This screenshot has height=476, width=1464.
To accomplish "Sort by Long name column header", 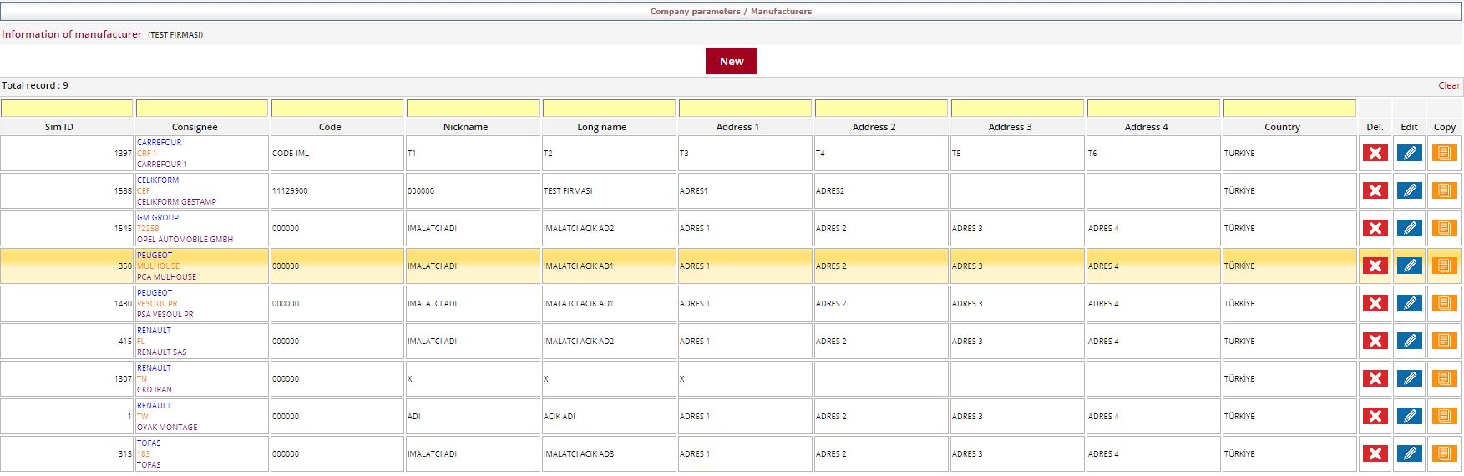I will click(601, 127).
